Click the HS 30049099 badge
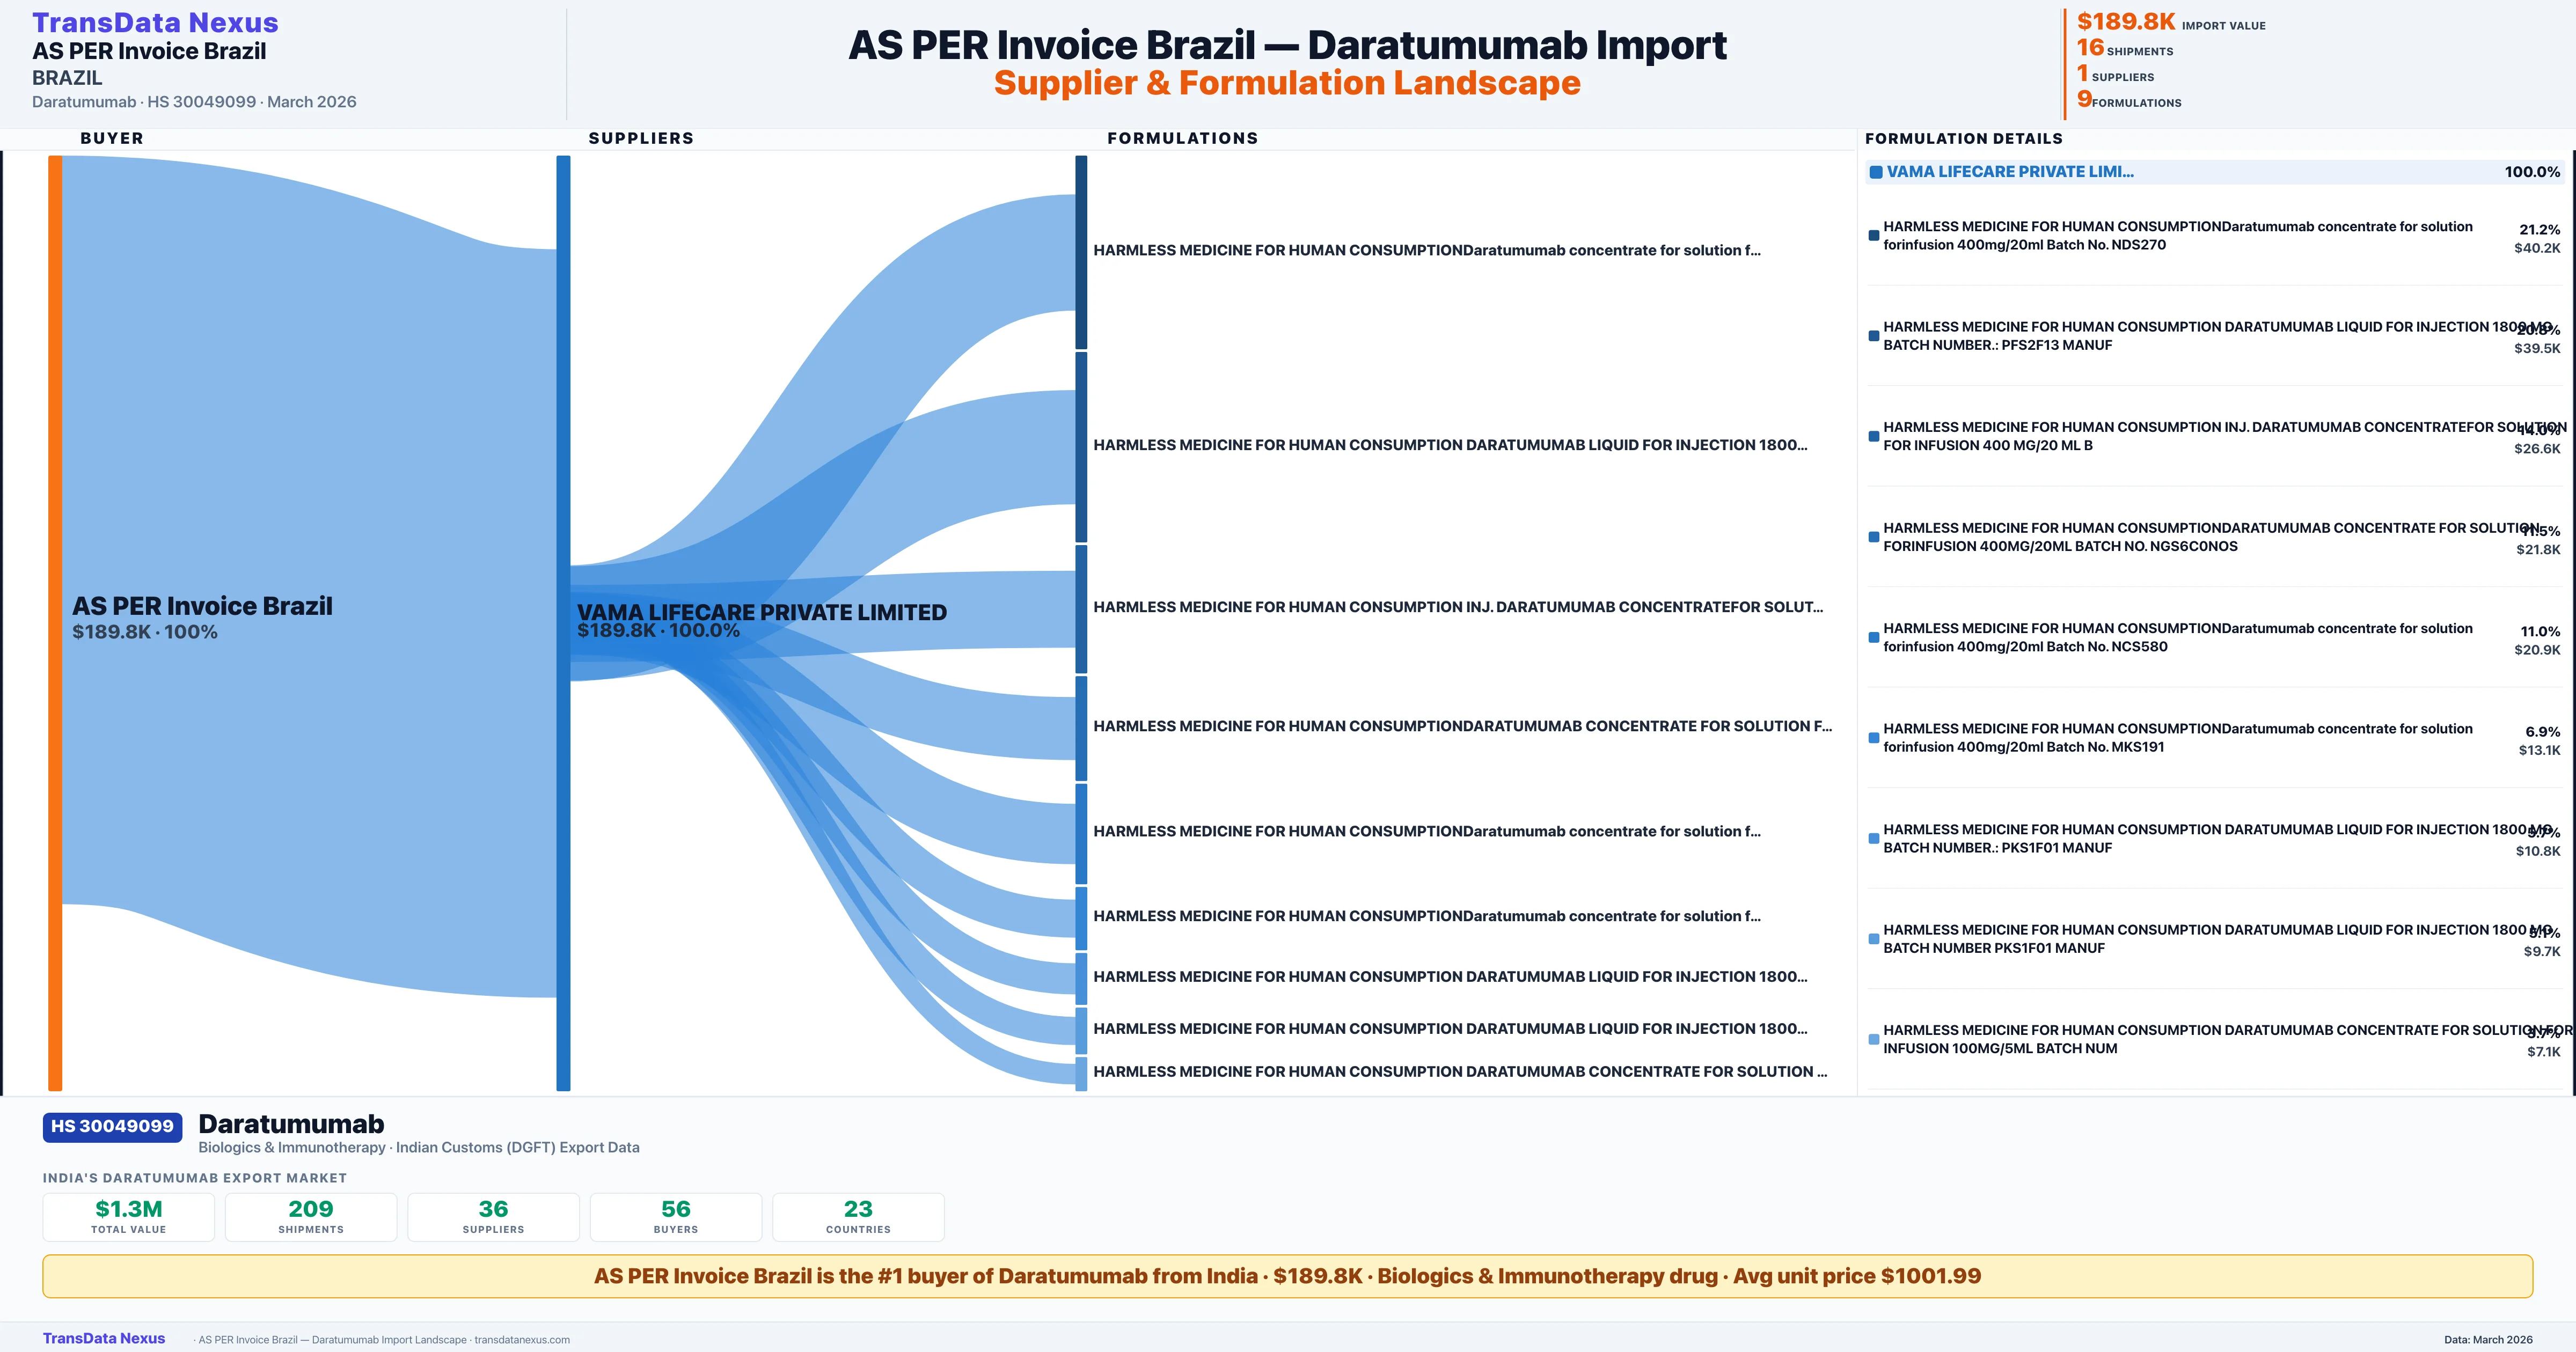Image resolution: width=2576 pixels, height=1352 pixels. [x=112, y=1126]
